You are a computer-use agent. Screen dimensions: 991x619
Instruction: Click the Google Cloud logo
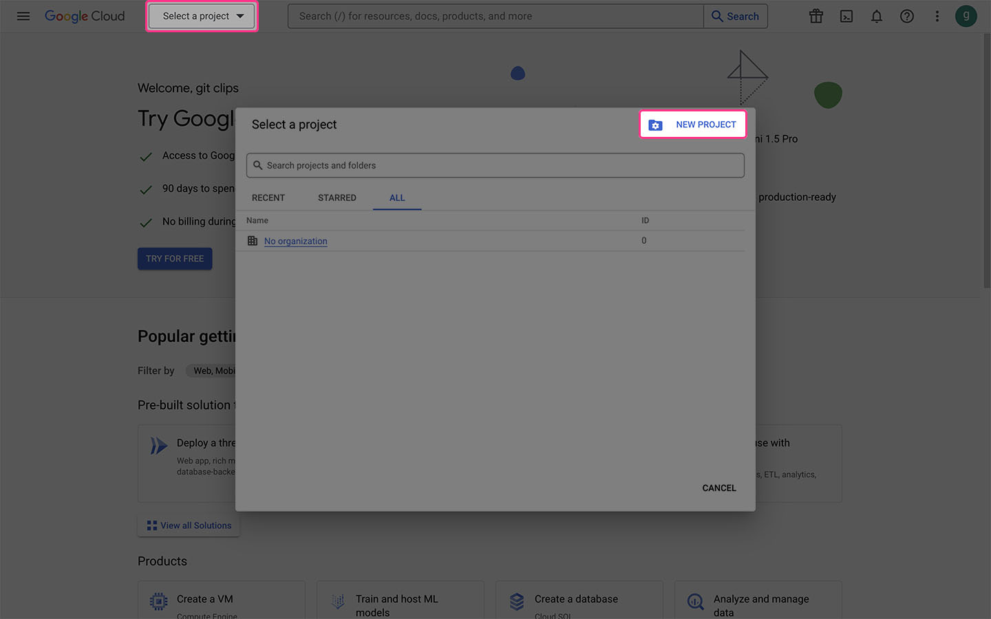click(84, 16)
